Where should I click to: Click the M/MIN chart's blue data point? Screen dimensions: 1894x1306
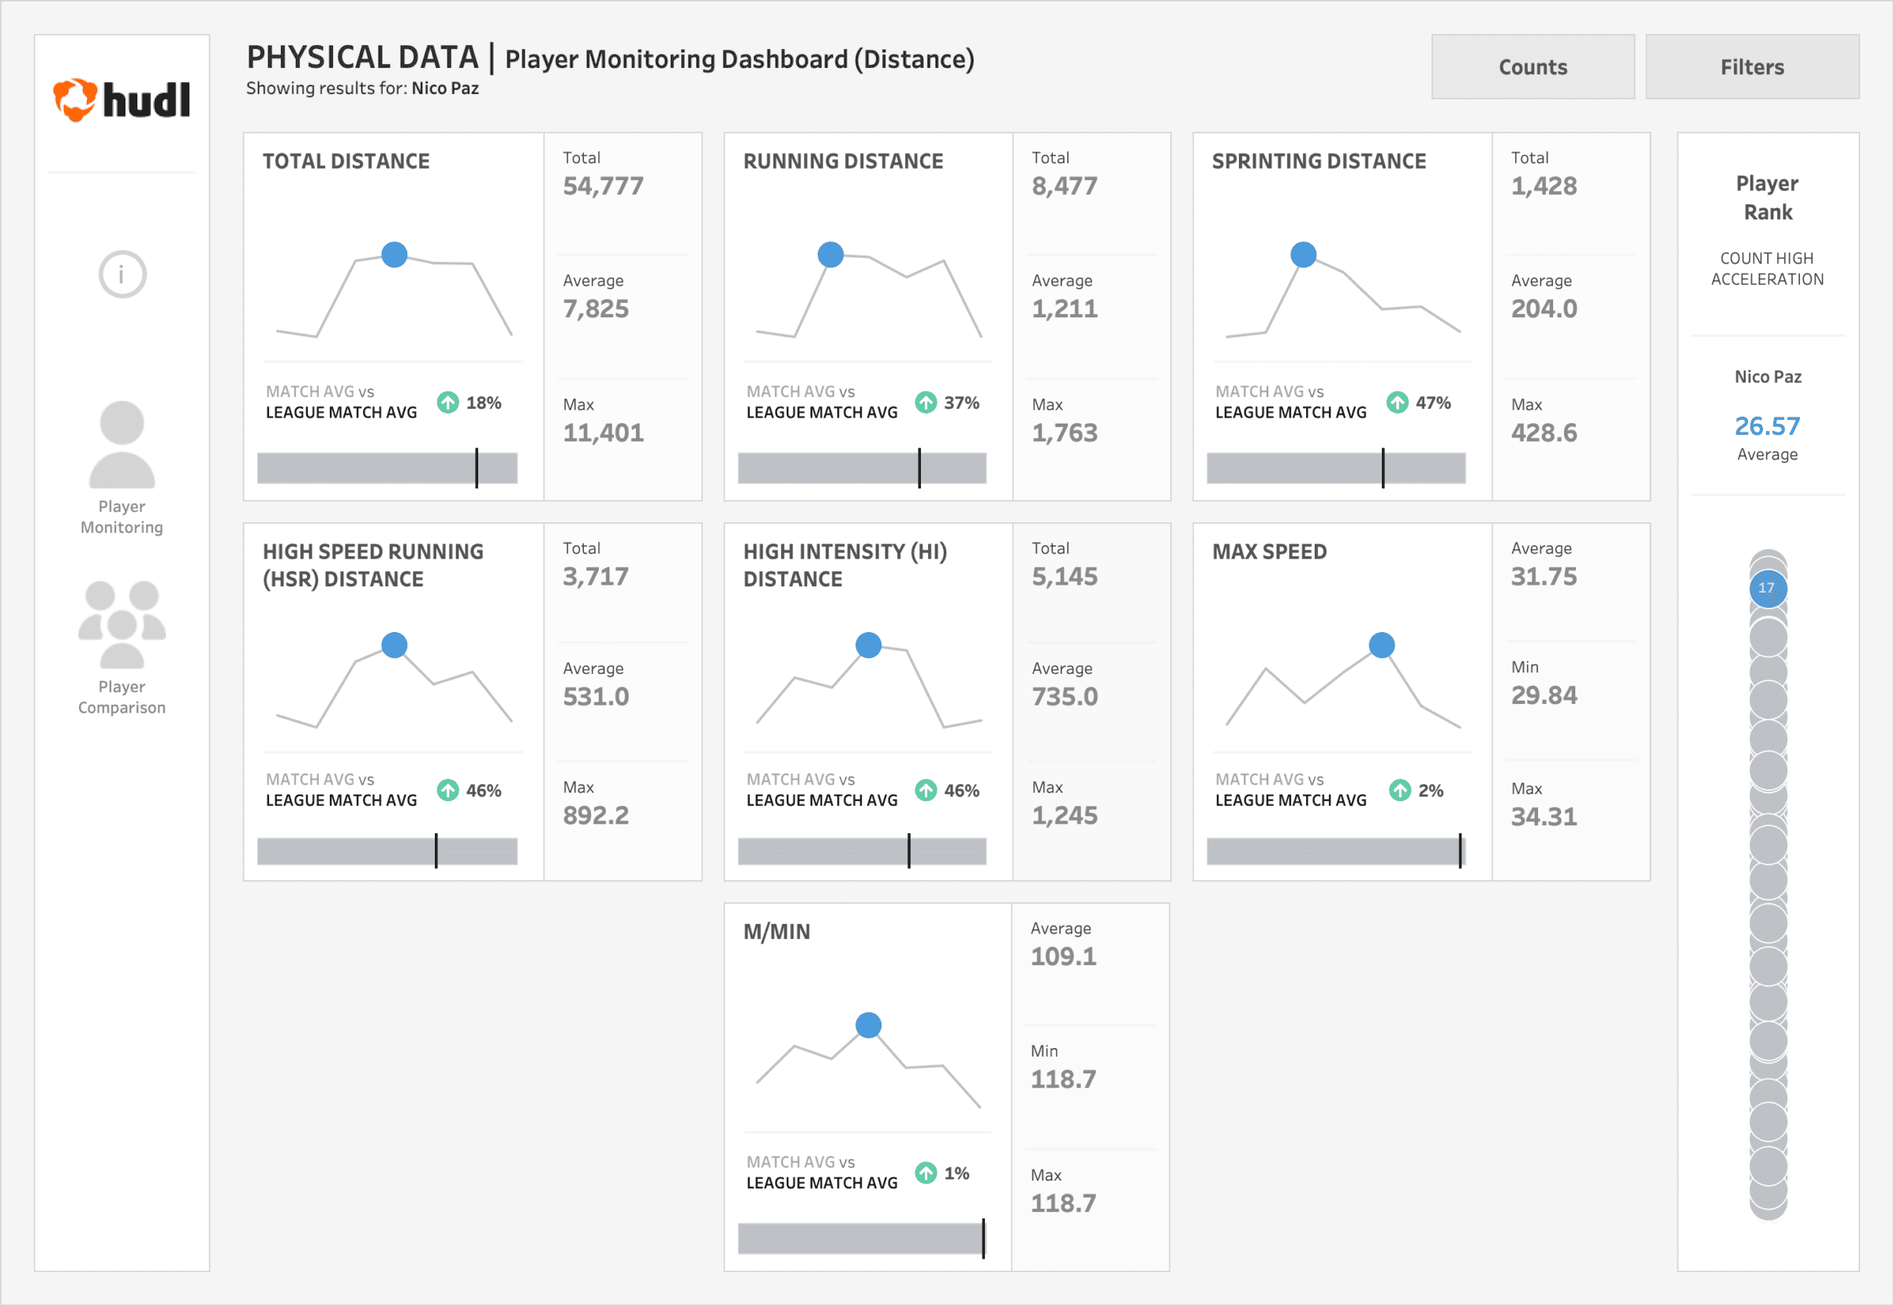(x=868, y=1024)
